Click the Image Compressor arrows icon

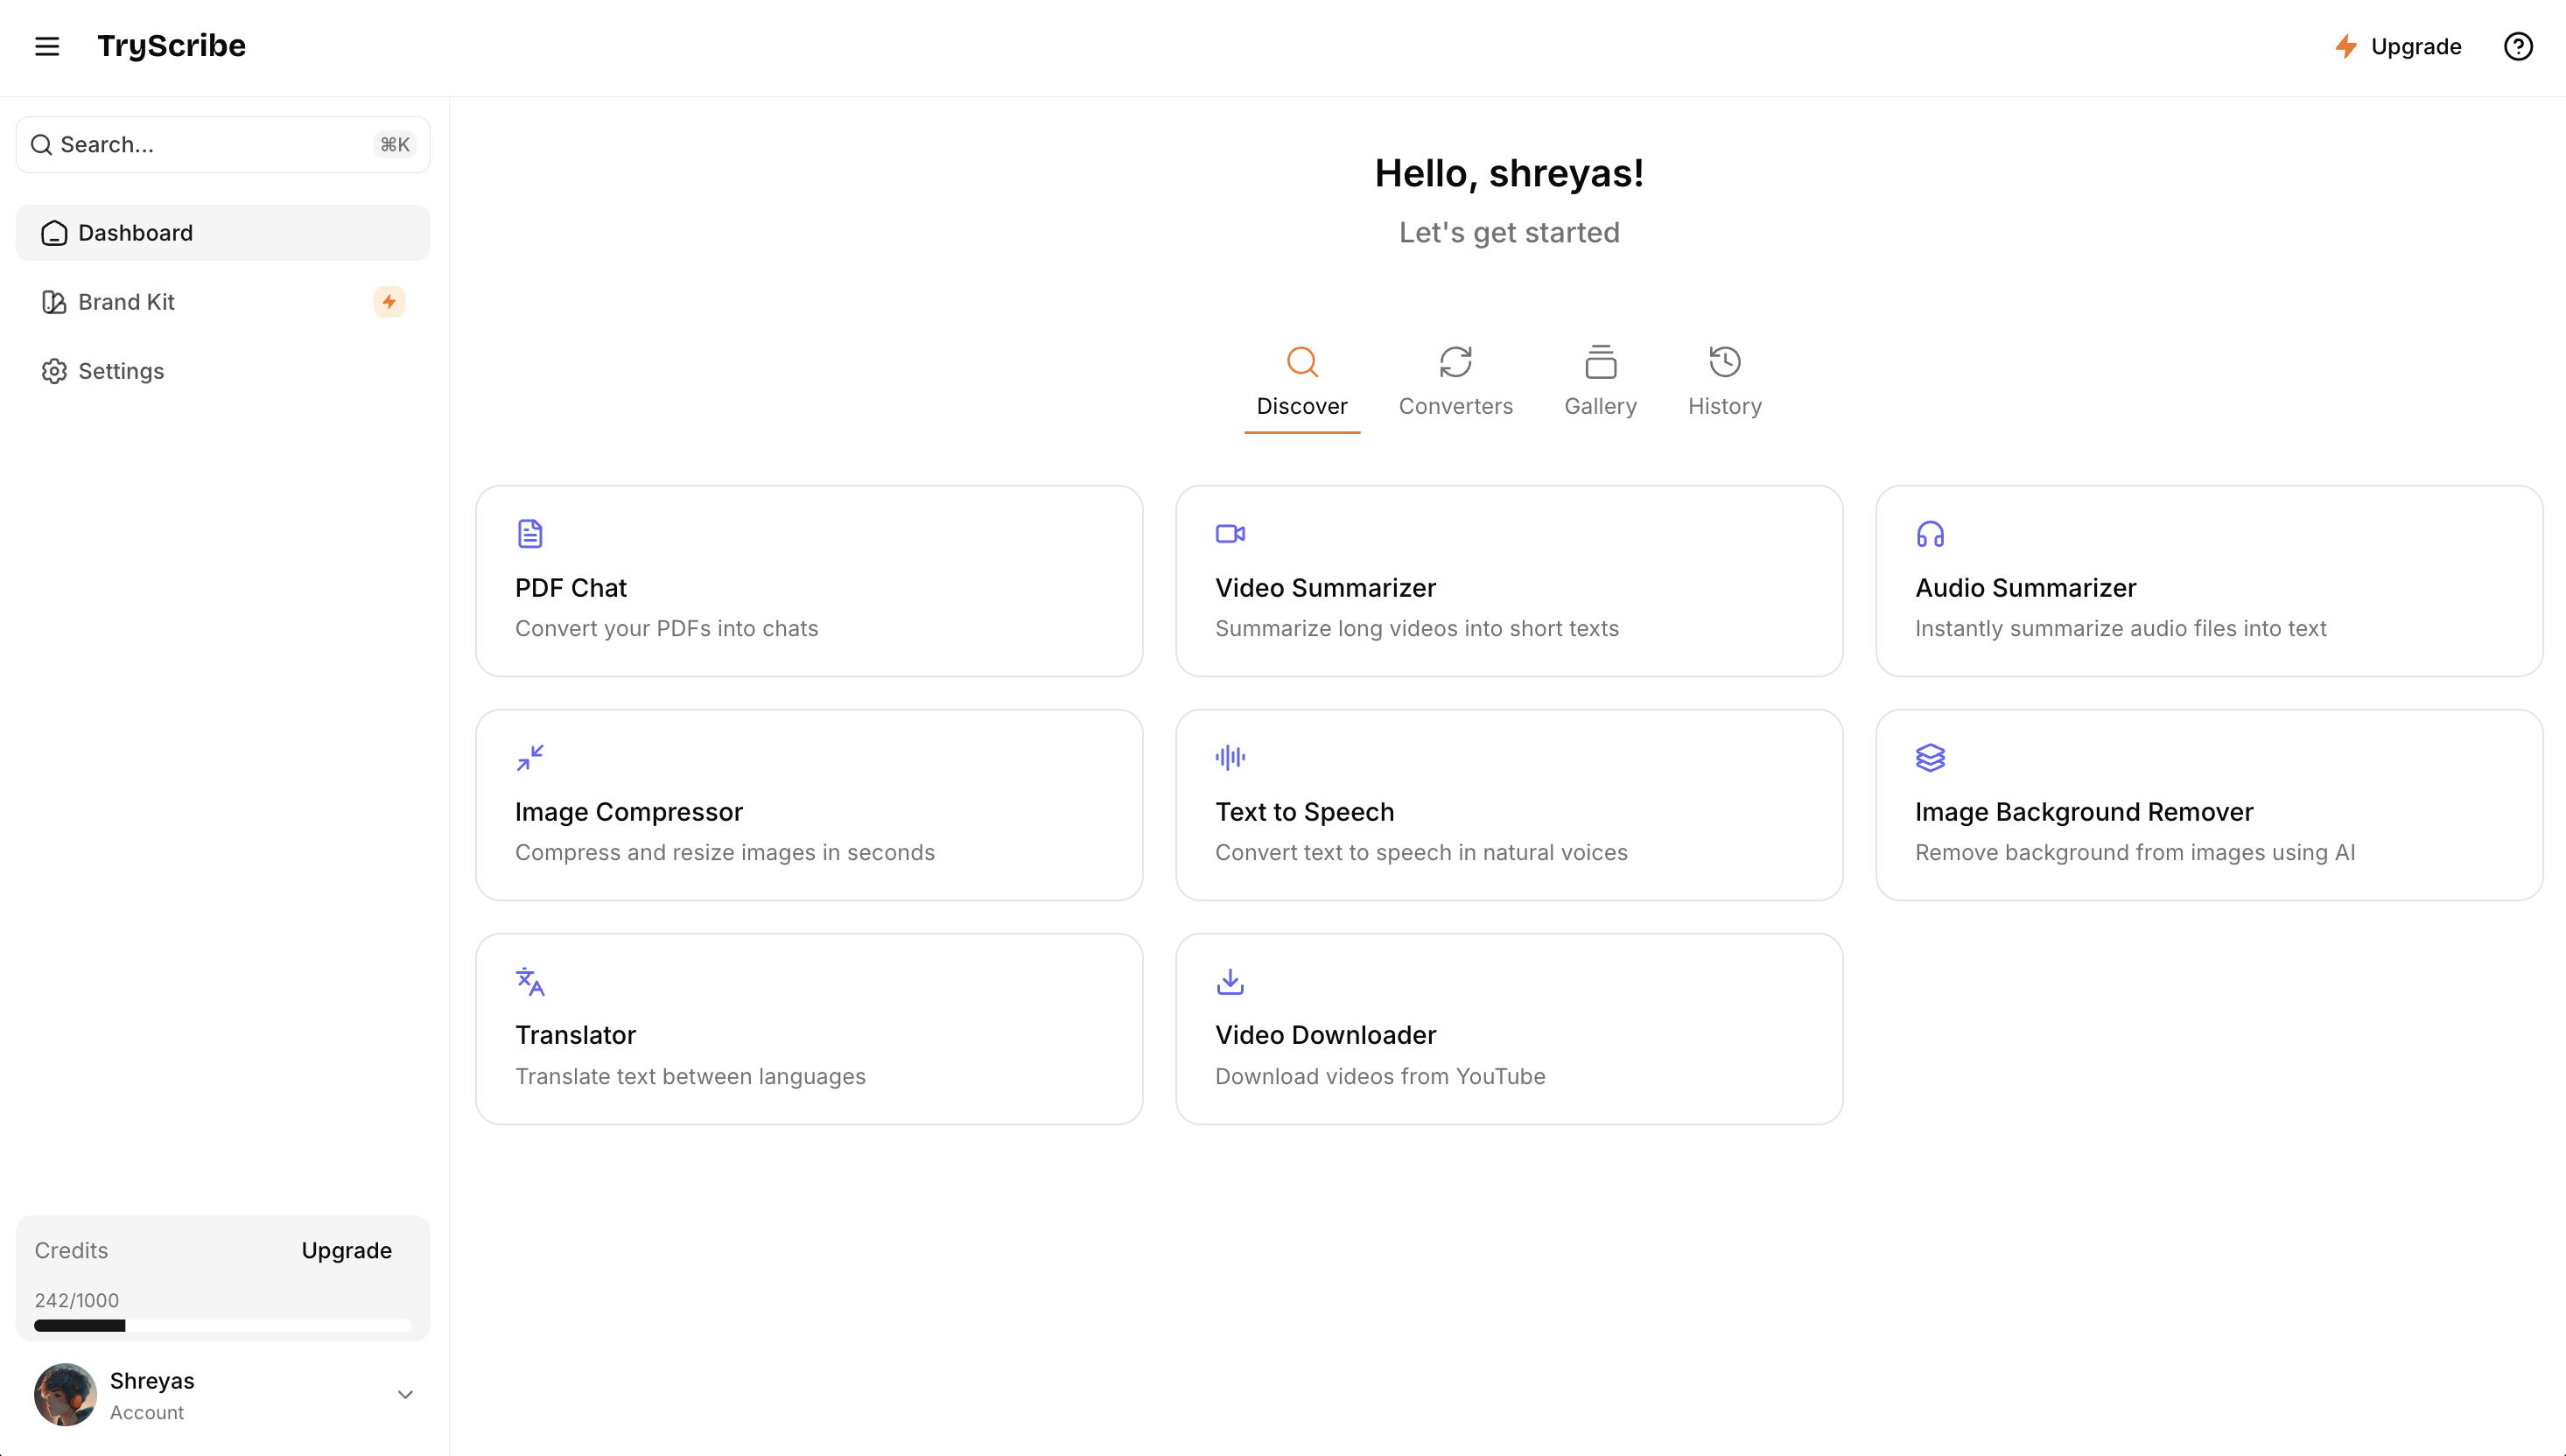tap(530, 757)
